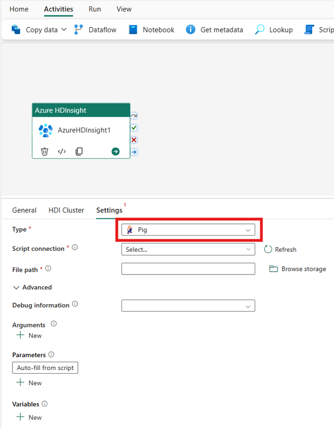Open the Type dropdown showing Pig
334x428 pixels.
188,230
